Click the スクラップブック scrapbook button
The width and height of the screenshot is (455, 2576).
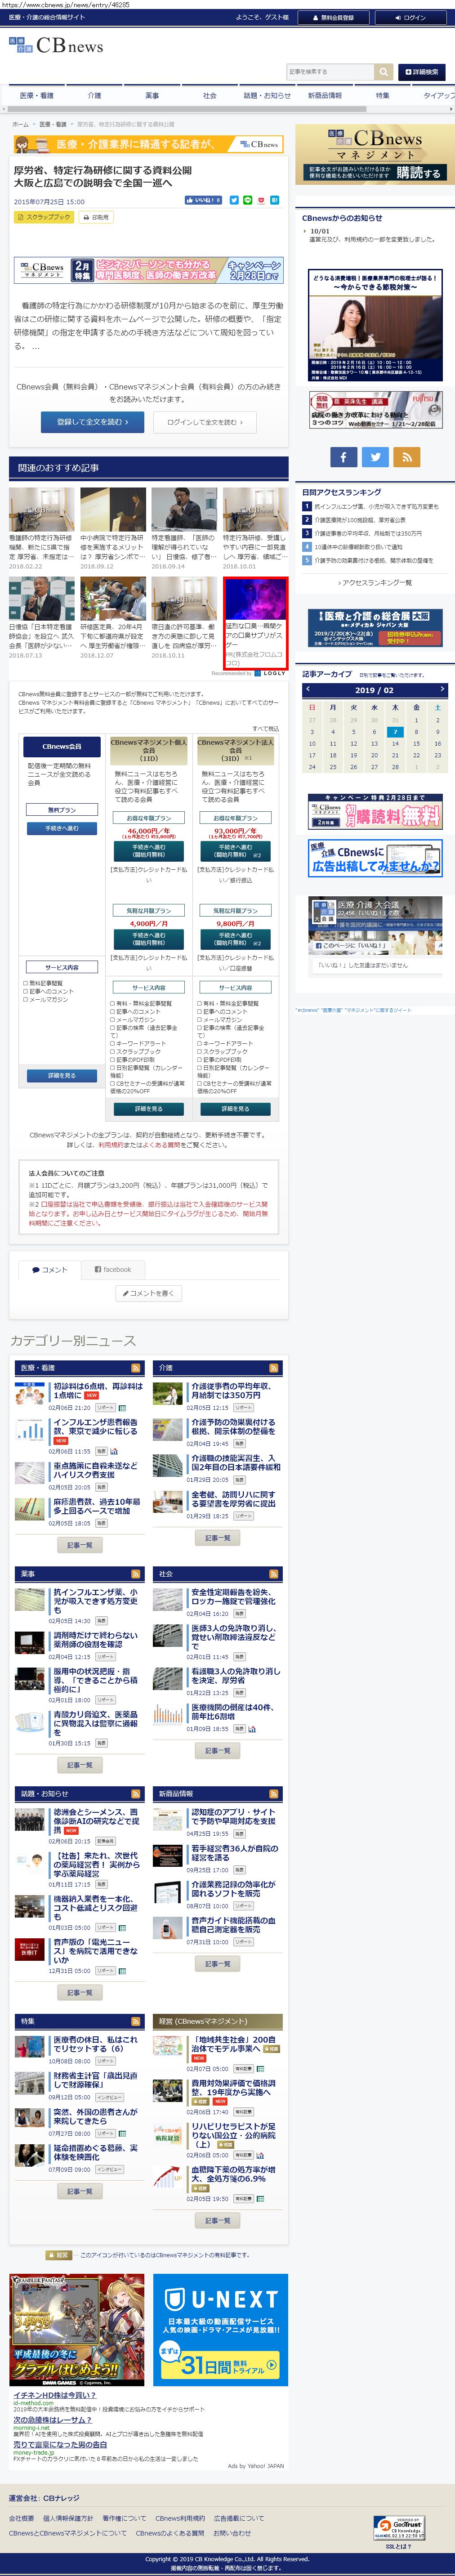(x=44, y=217)
